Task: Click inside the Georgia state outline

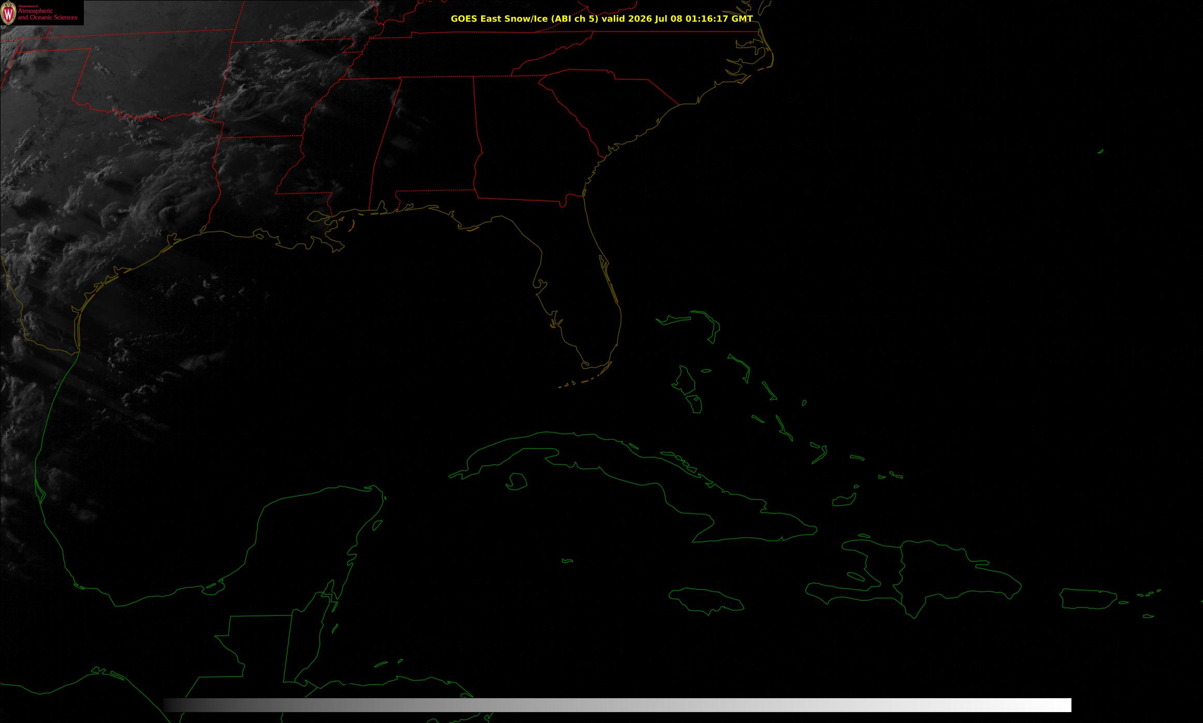Action: coord(528,140)
